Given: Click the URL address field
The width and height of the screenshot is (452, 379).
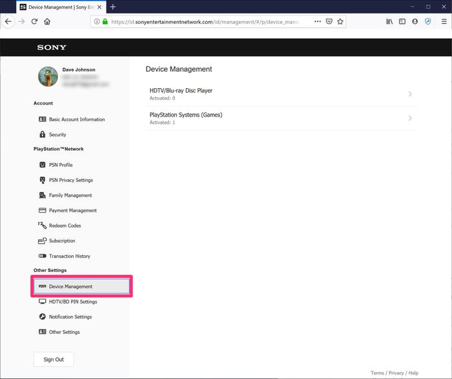Looking at the screenshot, I should tap(206, 22).
